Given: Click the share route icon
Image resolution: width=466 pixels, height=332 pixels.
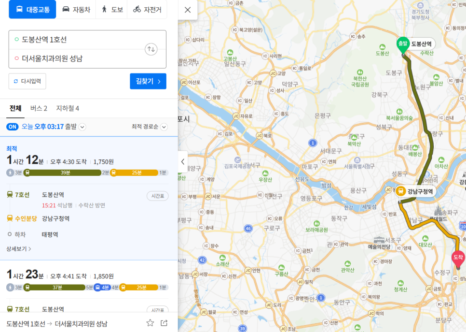Looking at the screenshot, I should click(x=164, y=323).
